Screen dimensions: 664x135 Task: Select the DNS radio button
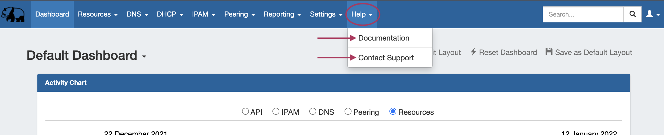point(313,111)
